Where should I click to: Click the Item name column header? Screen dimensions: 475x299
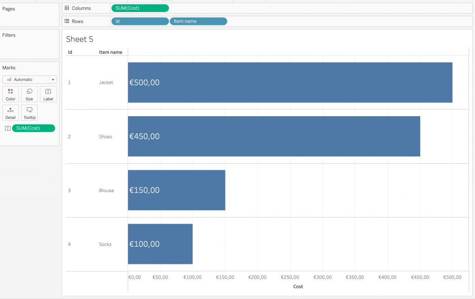pos(110,52)
